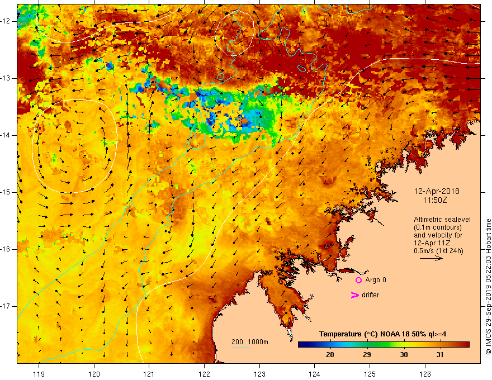Viewport: 492px width, 380px height.
Task: Click longitude label 124 on bottom axis
Action: click(314, 374)
